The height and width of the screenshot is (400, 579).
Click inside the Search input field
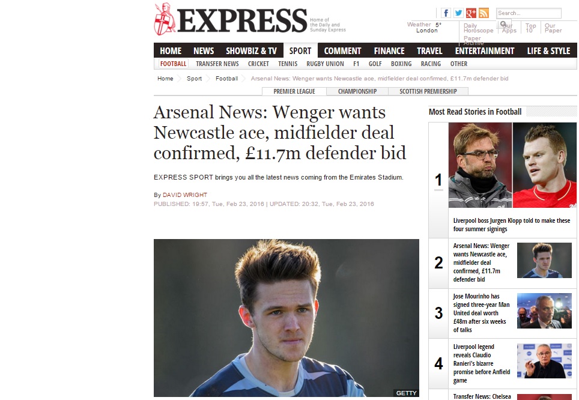click(529, 13)
